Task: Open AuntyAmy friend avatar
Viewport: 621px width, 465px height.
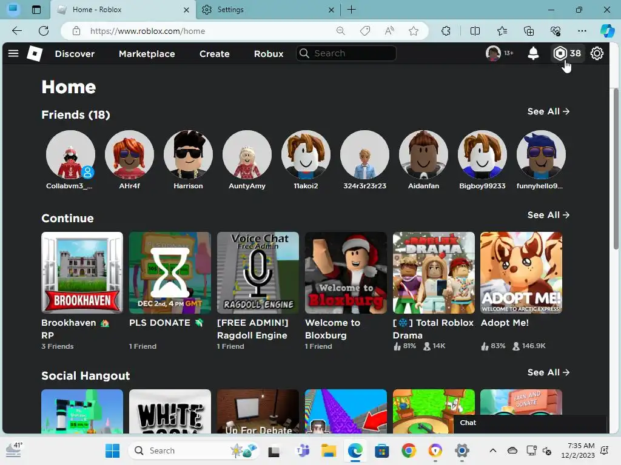Action: tap(247, 154)
